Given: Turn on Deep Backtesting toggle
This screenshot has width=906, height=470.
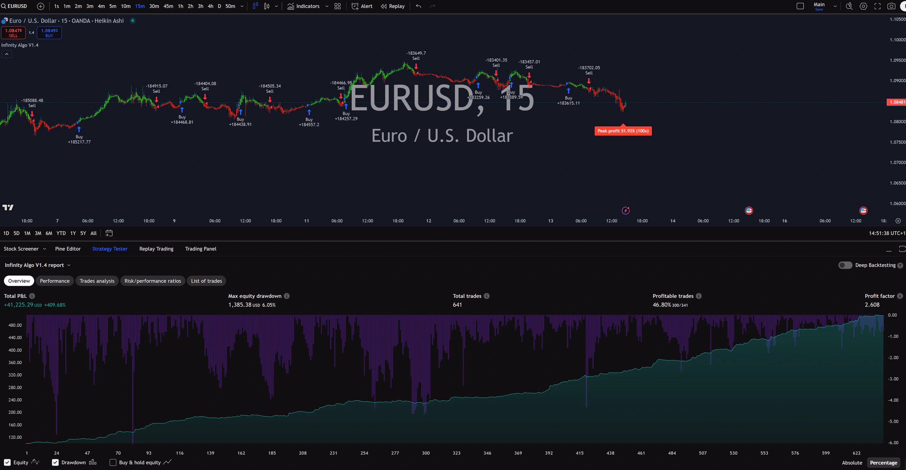Looking at the screenshot, I should (845, 265).
